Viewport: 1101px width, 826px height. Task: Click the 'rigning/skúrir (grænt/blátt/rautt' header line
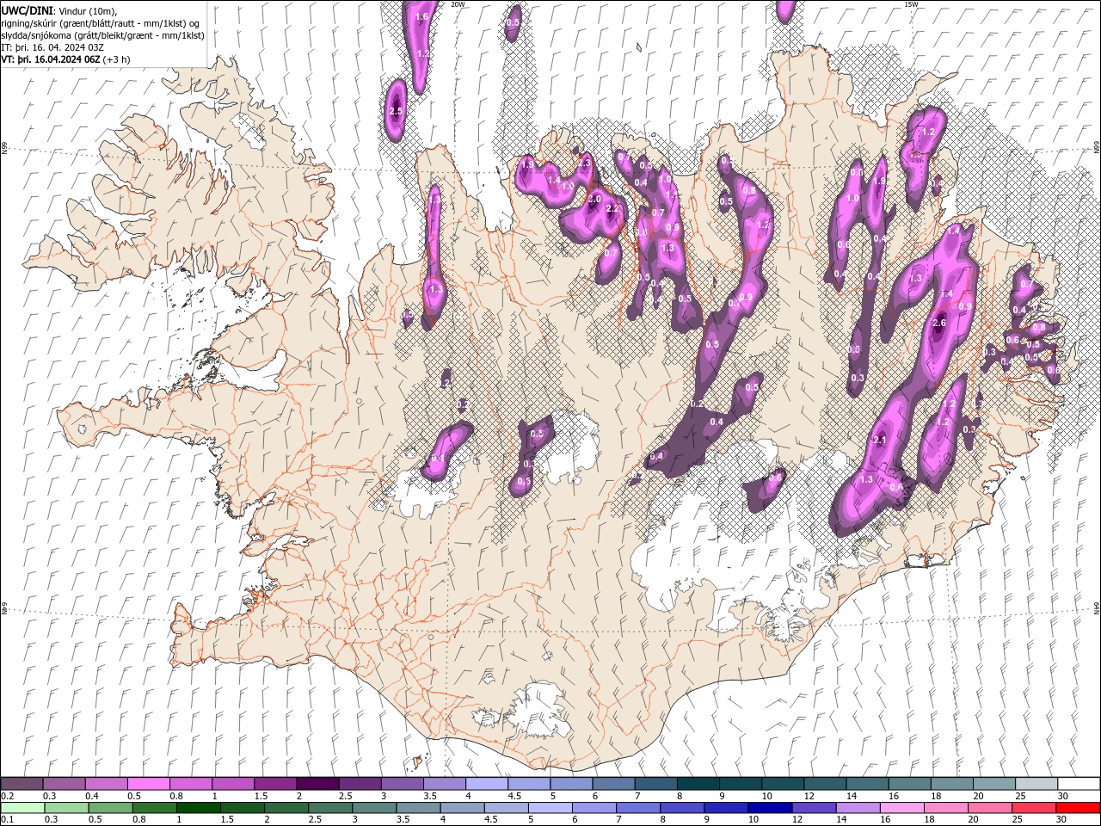(101, 23)
